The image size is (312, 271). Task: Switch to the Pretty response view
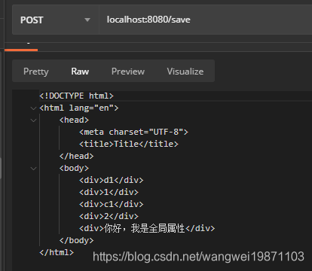(36, 72)
